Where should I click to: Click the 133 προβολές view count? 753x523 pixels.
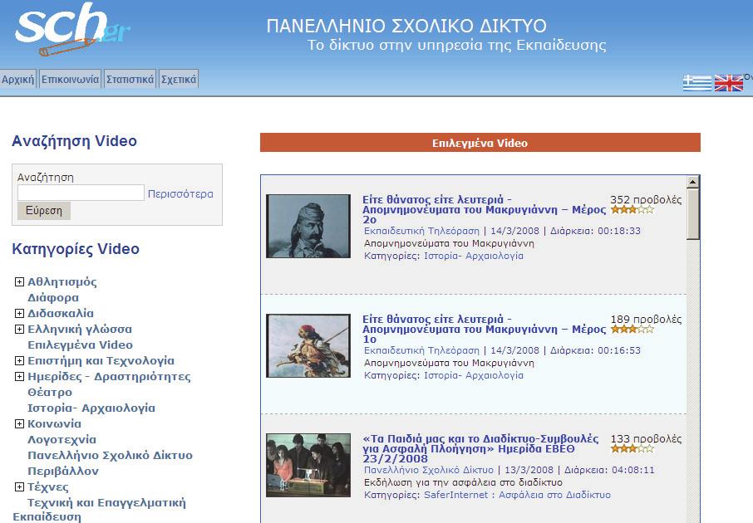[646, 438]
